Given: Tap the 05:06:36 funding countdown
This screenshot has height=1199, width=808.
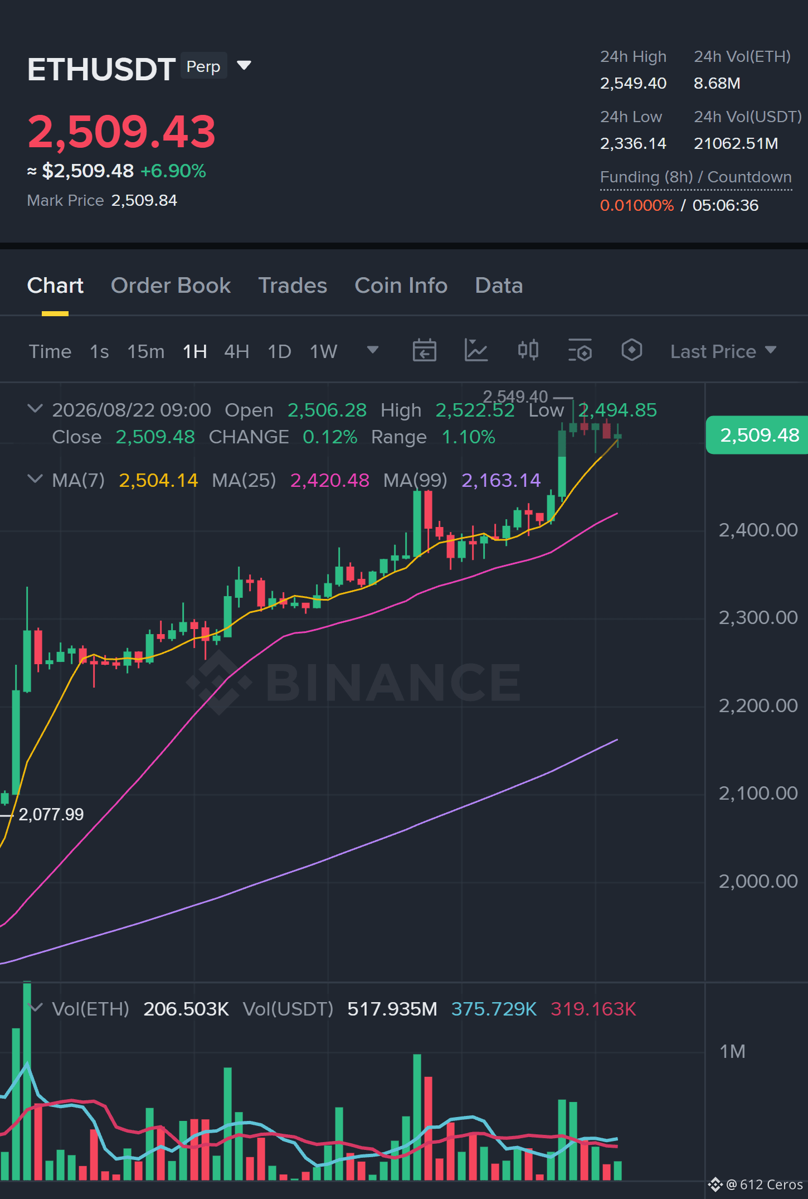Looking at the screenshot, I should coord(726,205).
